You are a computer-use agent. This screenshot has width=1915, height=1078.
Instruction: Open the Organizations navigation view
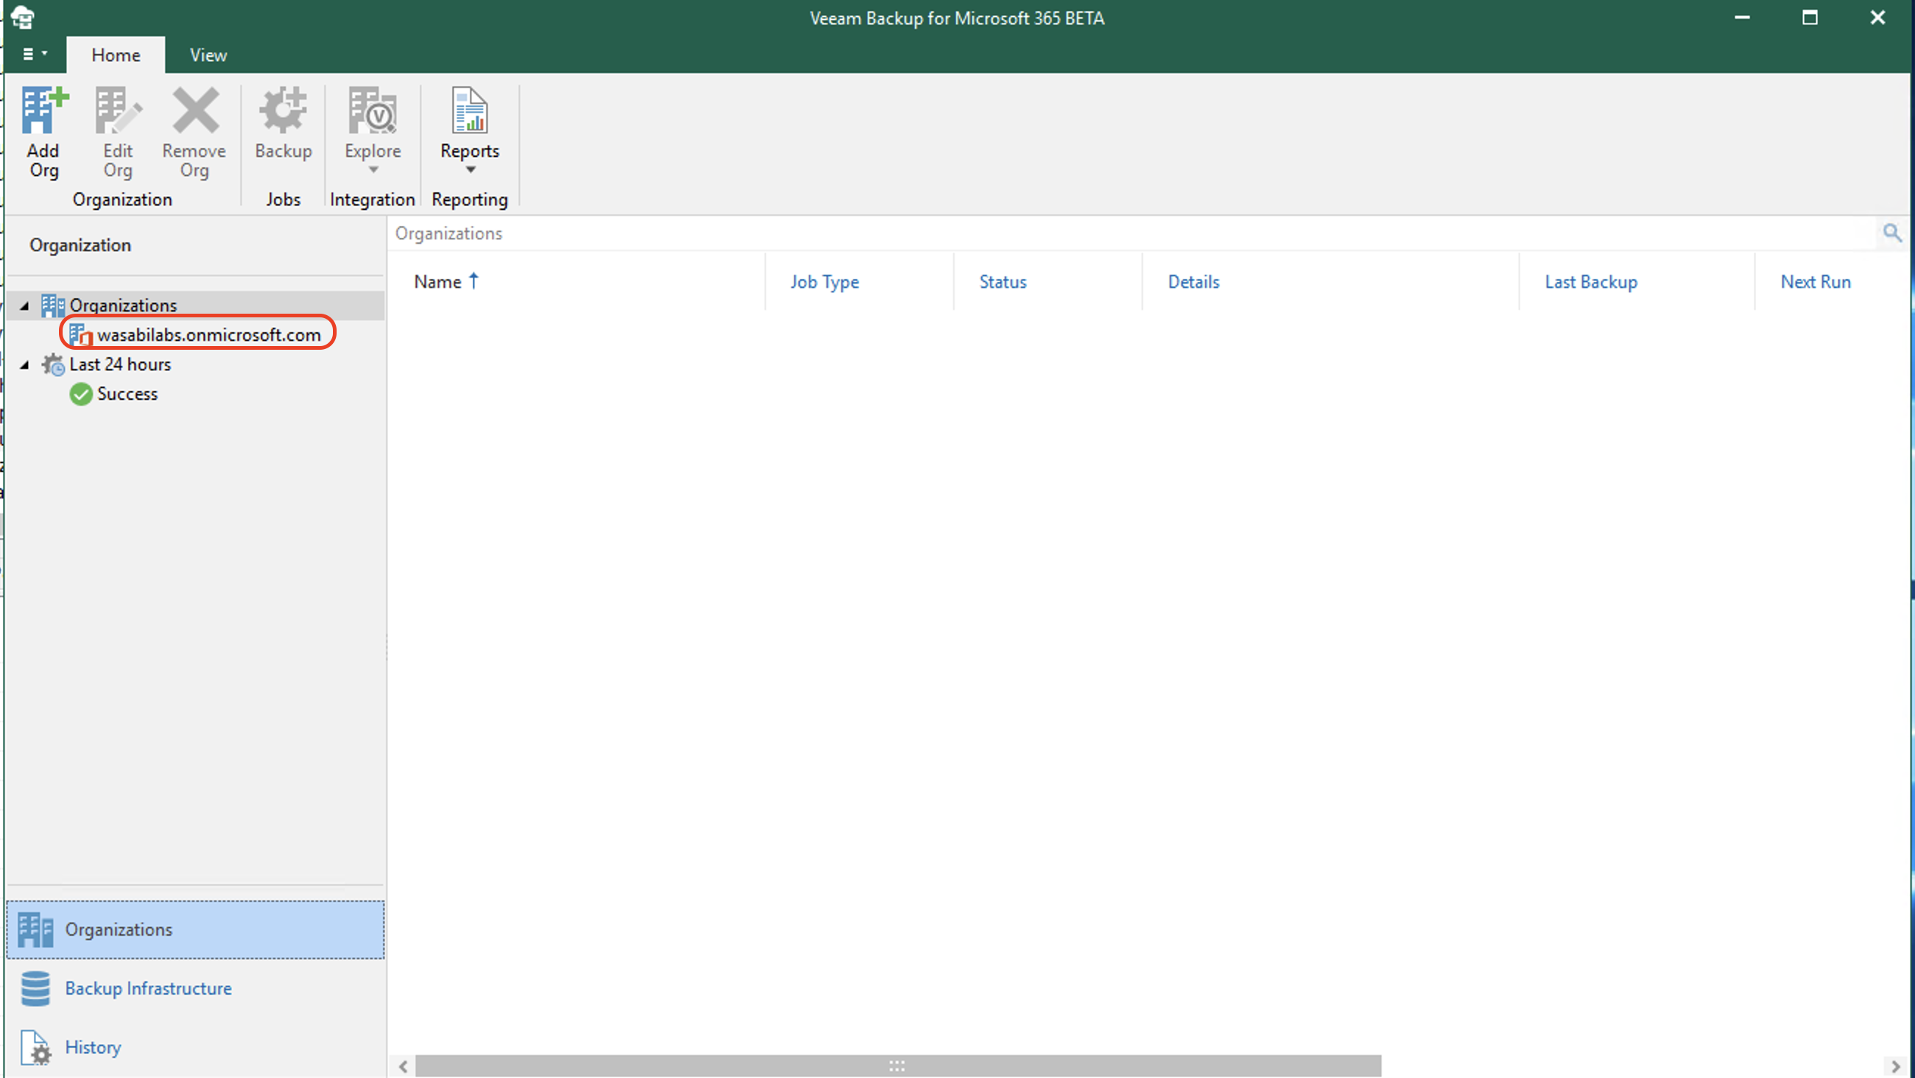[194, 930]
